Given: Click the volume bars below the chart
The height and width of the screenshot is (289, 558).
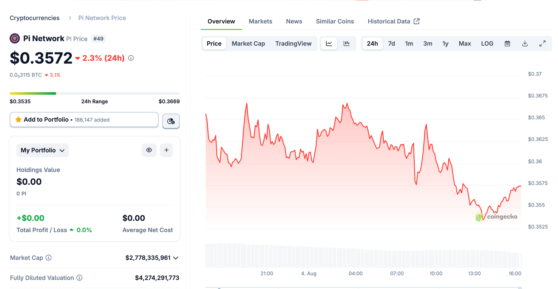Looking at the screenshot, I should click(363, 255).
